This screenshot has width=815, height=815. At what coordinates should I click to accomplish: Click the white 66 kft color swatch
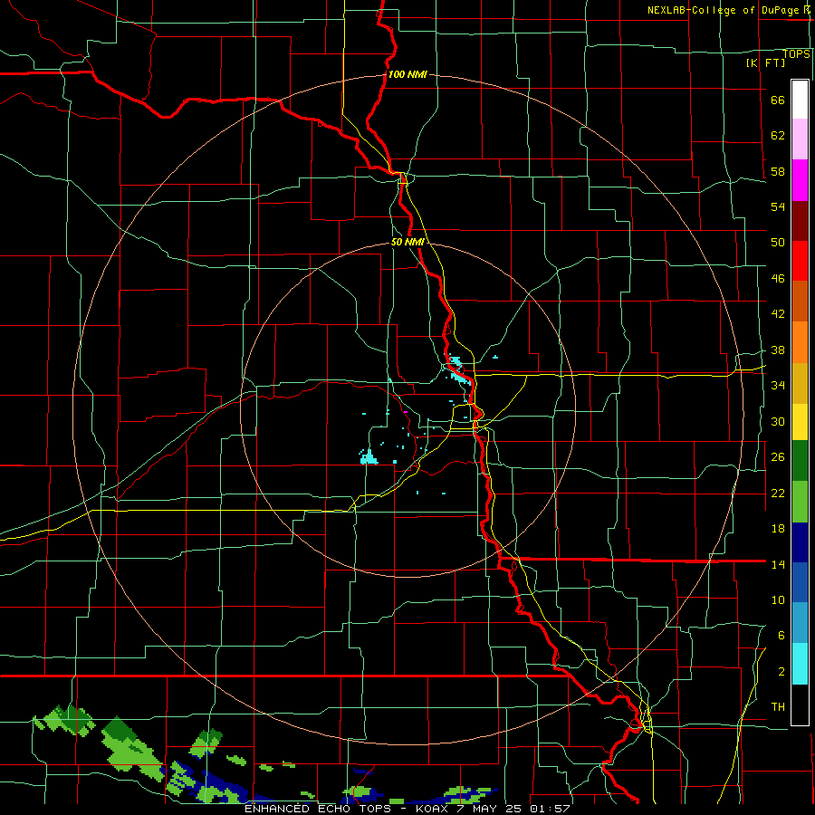coord(800,100)
